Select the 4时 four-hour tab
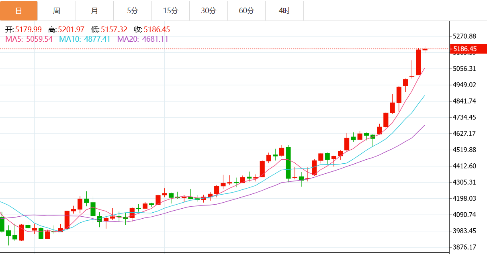 tap(284, 11)
